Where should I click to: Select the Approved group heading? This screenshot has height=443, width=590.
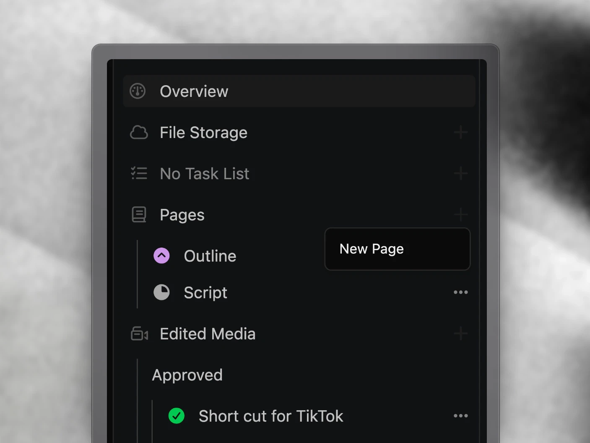coord(187,375)
